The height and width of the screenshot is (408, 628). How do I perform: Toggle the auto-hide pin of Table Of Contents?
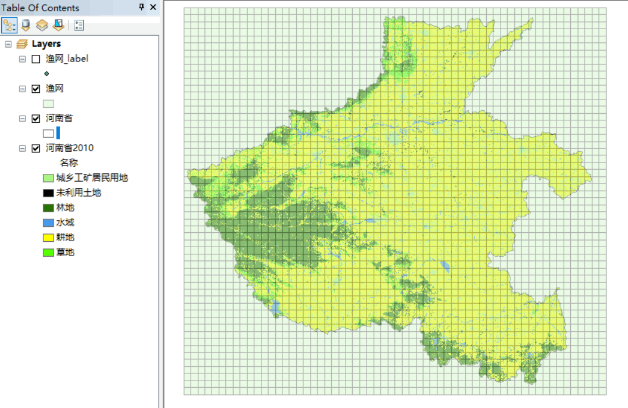click(141, 7)
